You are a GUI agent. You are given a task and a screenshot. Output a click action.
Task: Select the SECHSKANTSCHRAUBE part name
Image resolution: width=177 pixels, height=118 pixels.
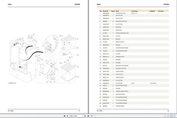click(122, 66)
